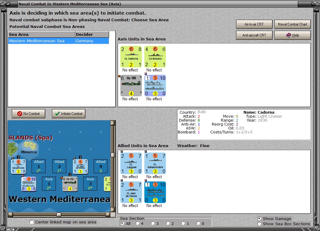The image size is (320, 231).
Task: Select Sea Section 3 radio button
Action: pyautogui.click(x=153, y=223)
